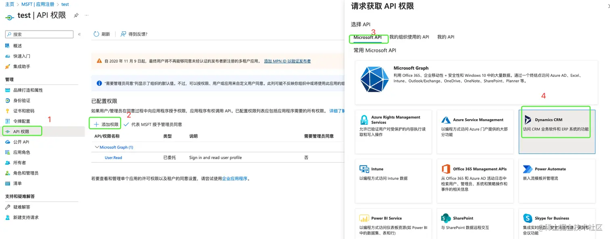Open the 添加 MPN ID 以验证发布者 link
This screenshot has width=610, height=239.
pyautogui.click(x=287, y=61)
